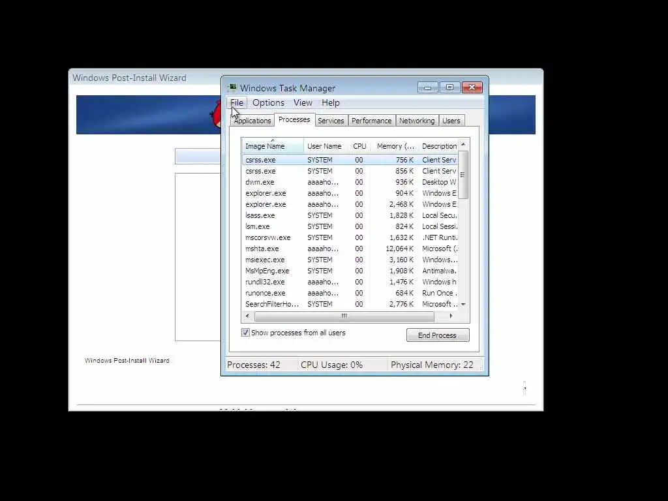The width and height of the screenshot is (668, 501).
Task: Click the Windows Post-Install Wizard title bar
Action: [145, 78]
